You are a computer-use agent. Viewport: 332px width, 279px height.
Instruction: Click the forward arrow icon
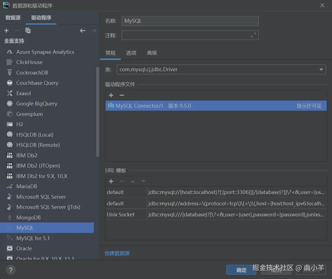point(94,31)
